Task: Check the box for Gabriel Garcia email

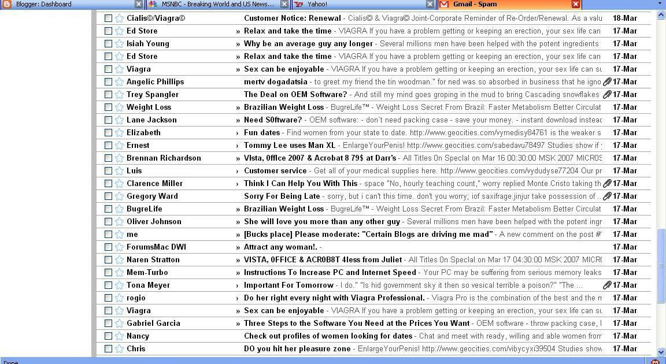Action: [x=108, y=324]
